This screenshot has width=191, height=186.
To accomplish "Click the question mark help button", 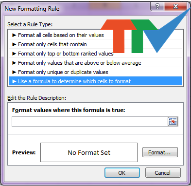I will (x=157, y=6).
